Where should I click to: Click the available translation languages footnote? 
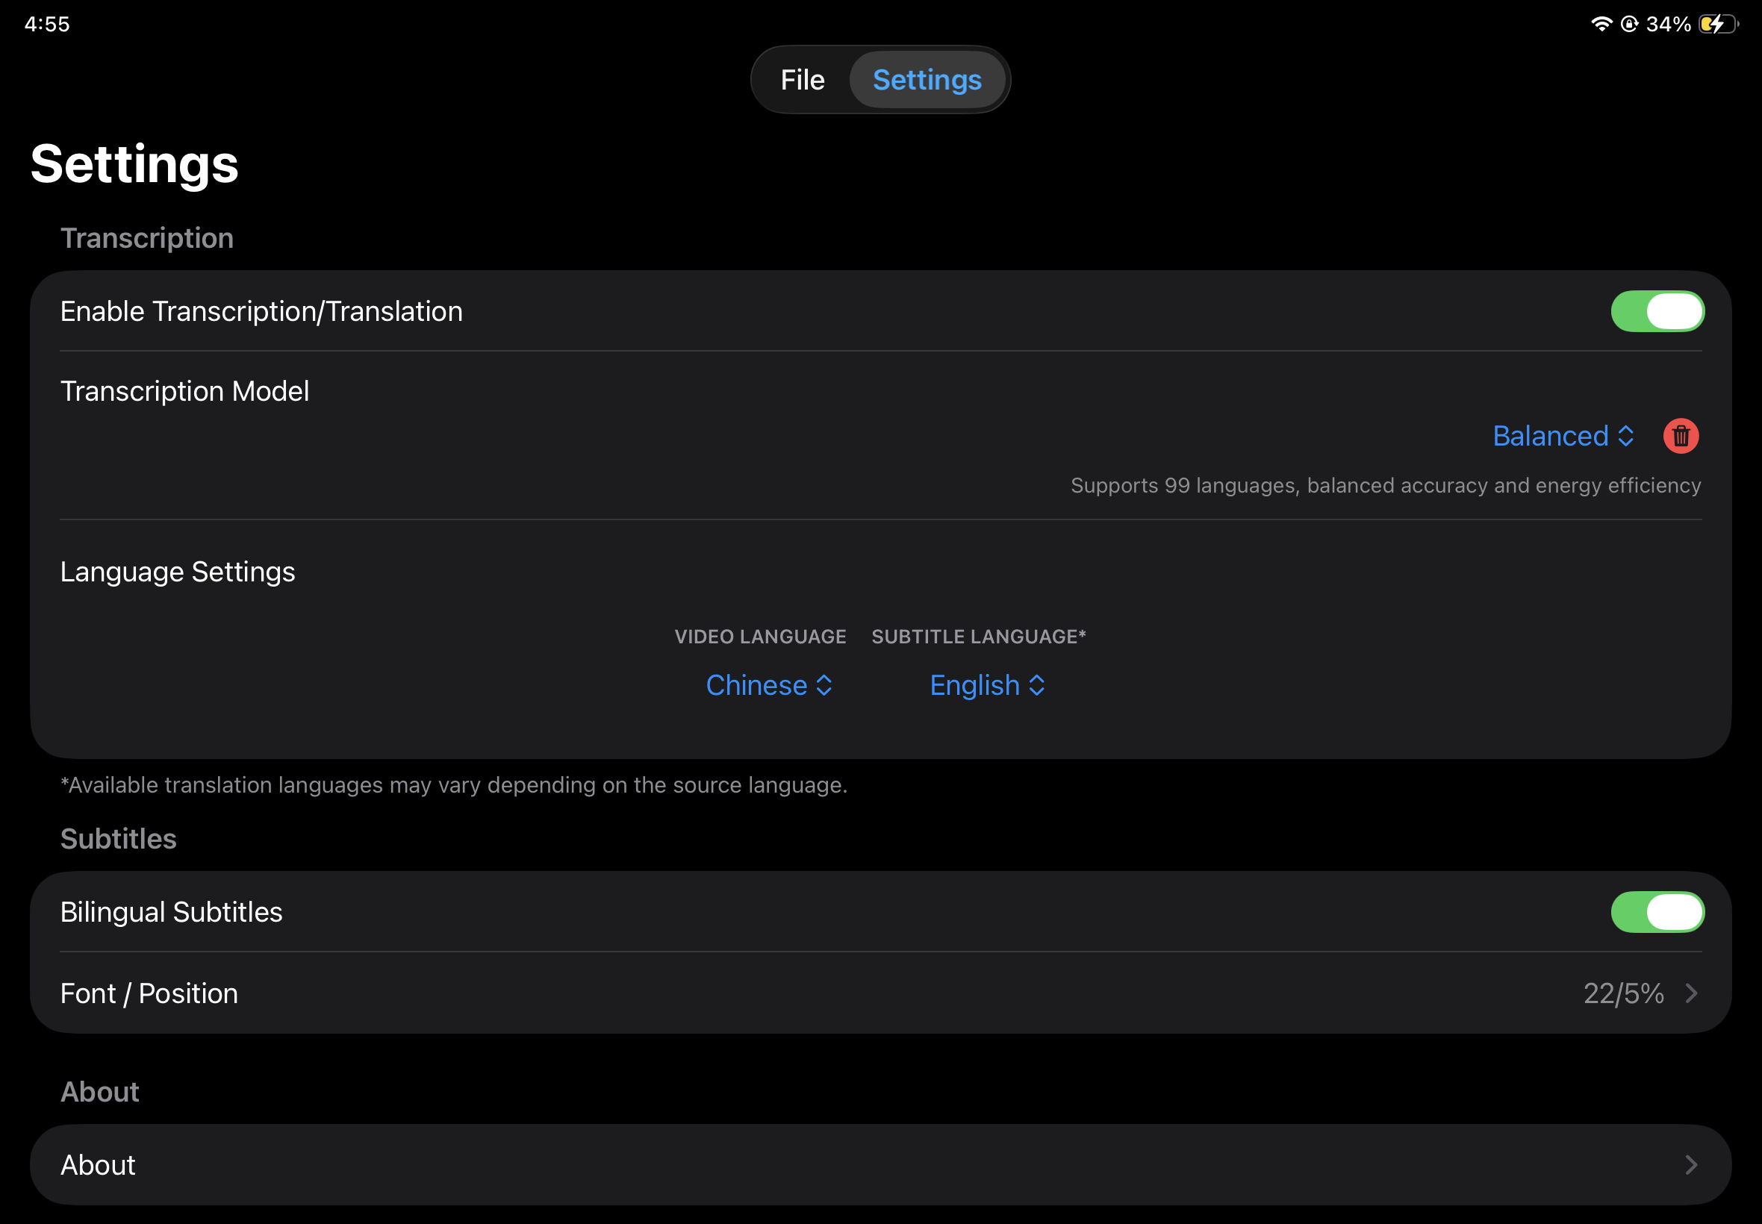tap(454, 784)
